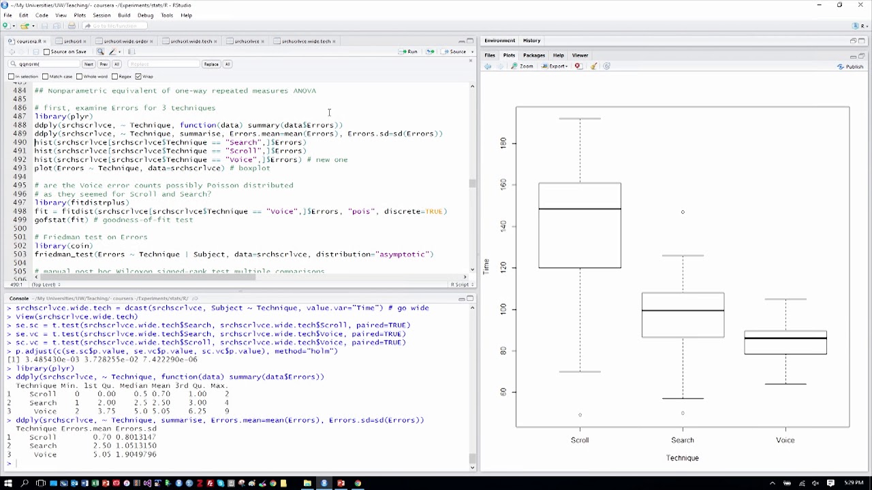Click the find search field containing qqnorm

[x=44, y=64]
